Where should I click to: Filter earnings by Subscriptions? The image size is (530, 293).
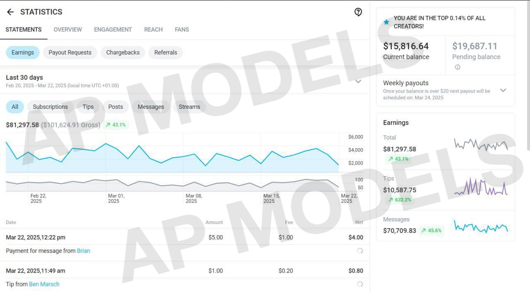pyautogui.click(x=51, y=107)
